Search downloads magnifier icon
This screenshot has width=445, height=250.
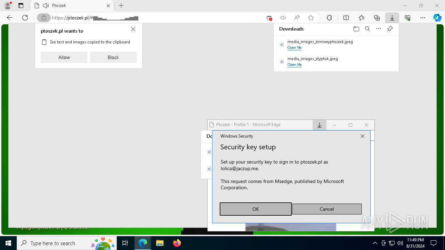367,29
